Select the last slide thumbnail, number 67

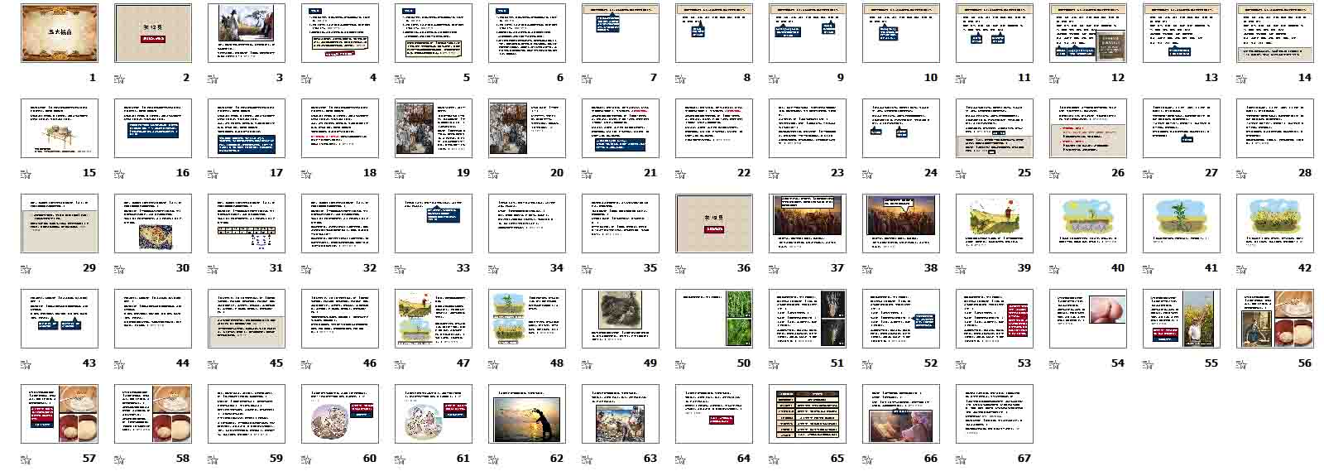[x=994, y=414]
